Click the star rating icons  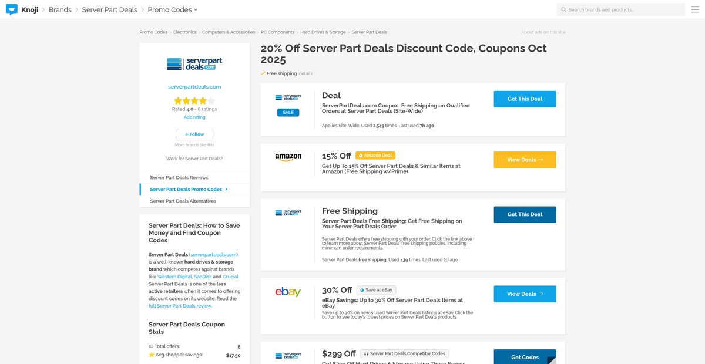[194, 101]
